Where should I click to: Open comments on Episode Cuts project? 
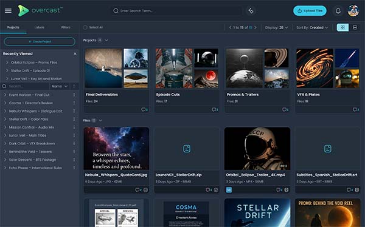[x=215, y=109]
